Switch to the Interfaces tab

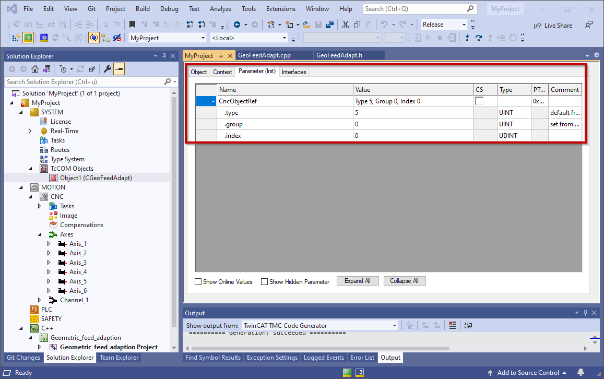293,72
